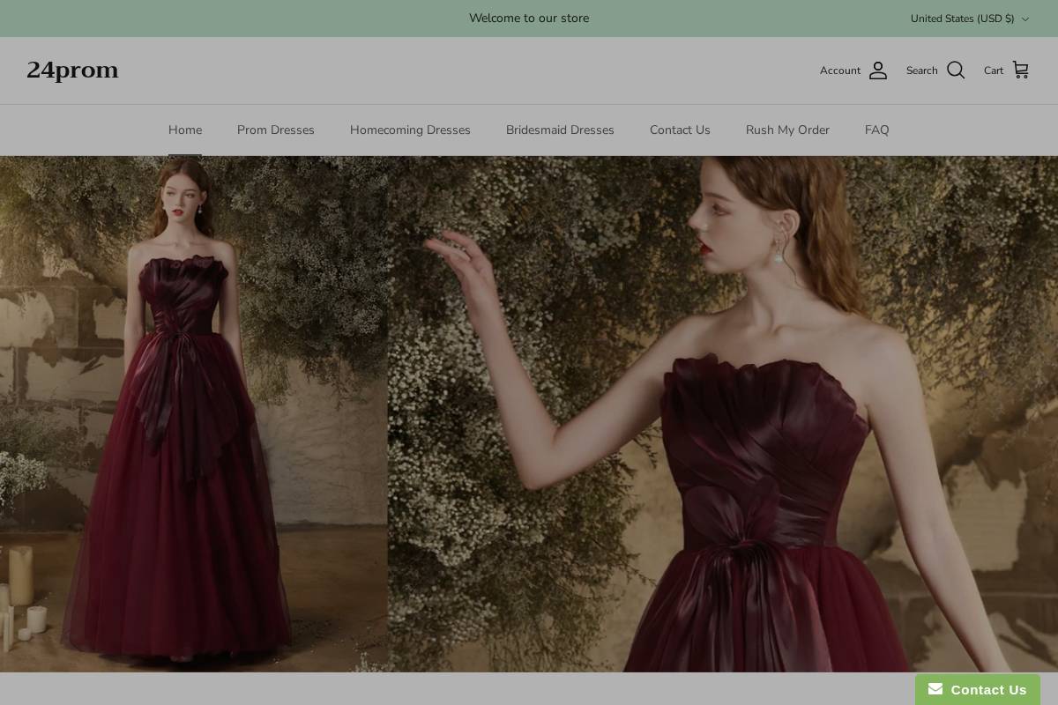This screenshot has height=705, width=1058.
Task: Click the 24prom logo
Action: pyautogui.click(x=72, y=70)
